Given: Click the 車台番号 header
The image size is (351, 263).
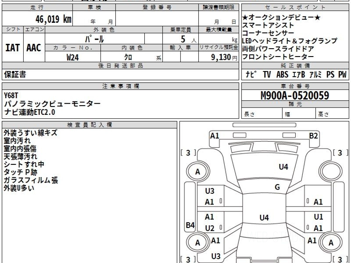Looking at the screenshot, I should pyautogui.click(x=295, y=86).
